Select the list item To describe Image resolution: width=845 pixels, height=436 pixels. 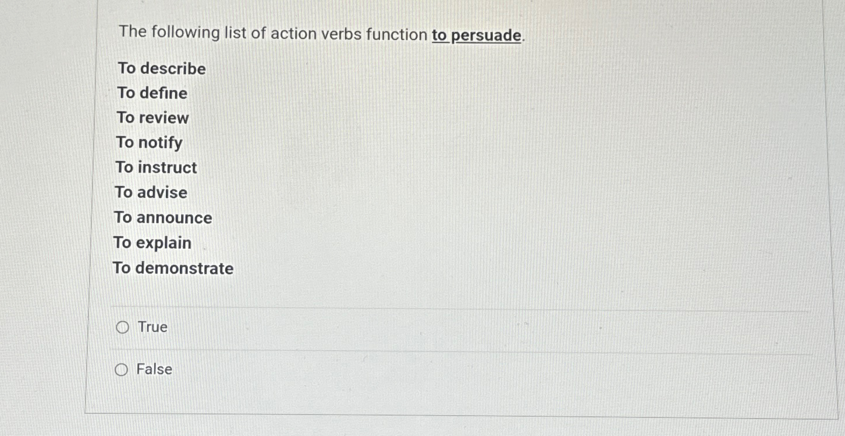[x=161, y=69]
